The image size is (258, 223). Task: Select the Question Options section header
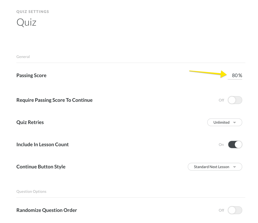[31, 192]
